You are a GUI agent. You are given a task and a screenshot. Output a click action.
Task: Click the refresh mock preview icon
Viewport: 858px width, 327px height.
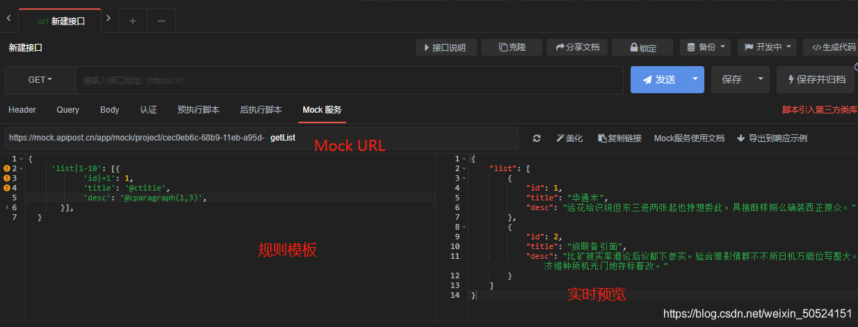point(537,138)
